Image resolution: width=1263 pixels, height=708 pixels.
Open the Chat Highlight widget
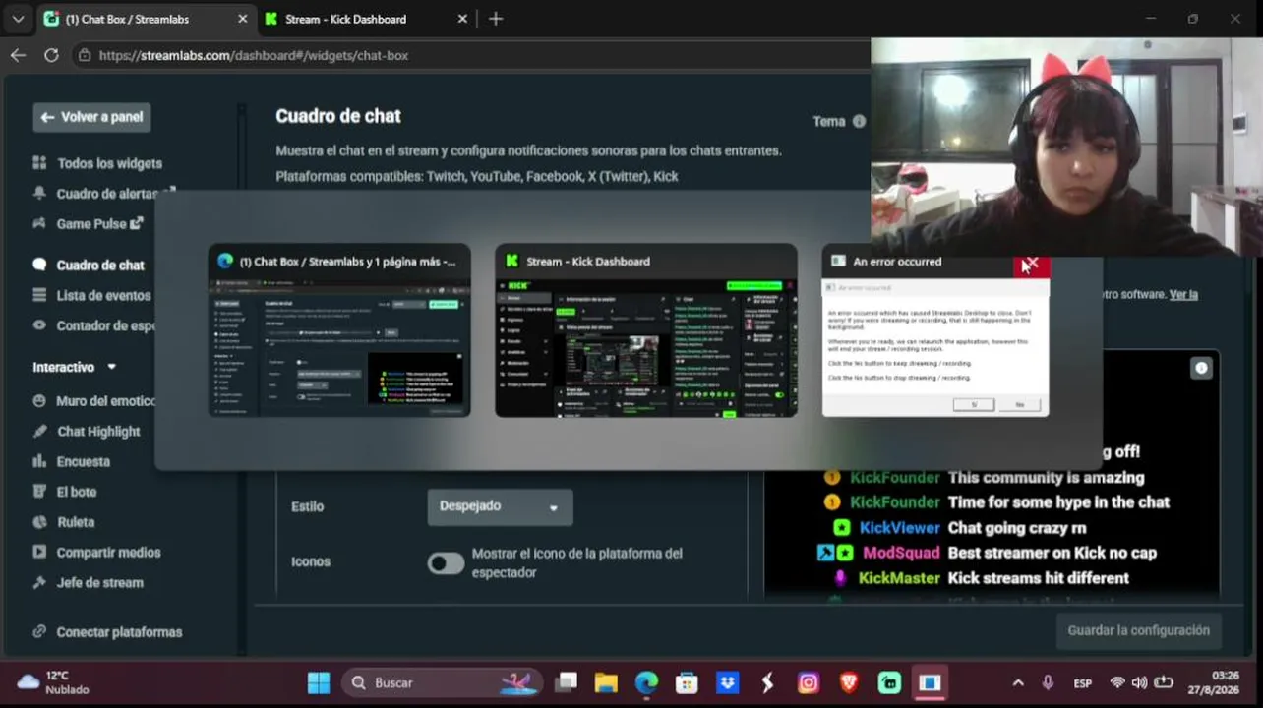tap(87, 431)
